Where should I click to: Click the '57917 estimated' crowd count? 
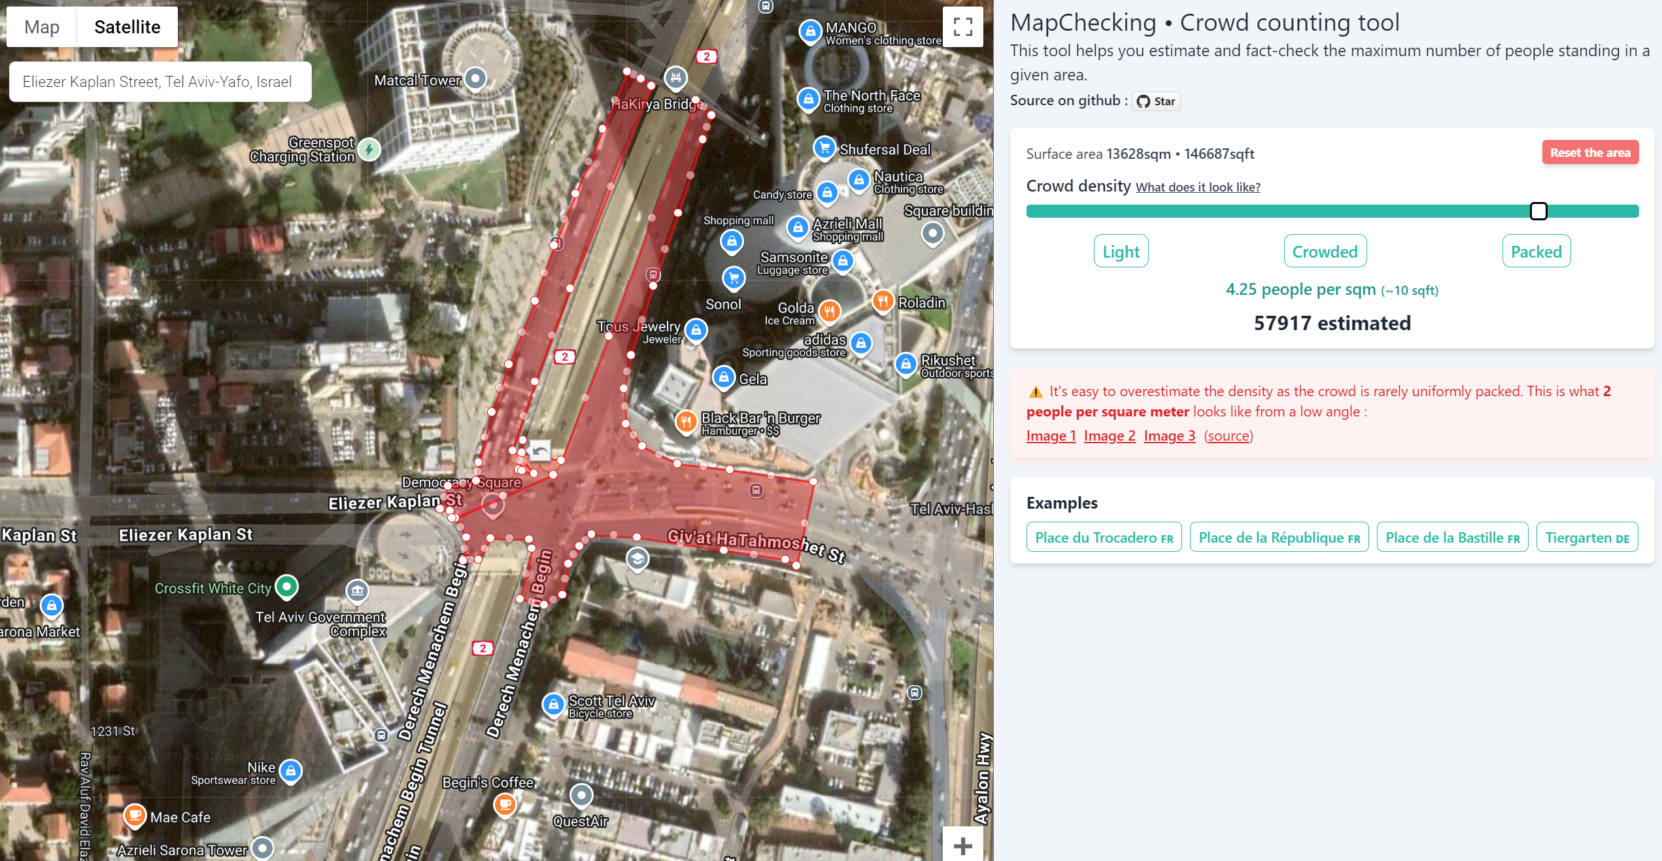point(1332,323)
